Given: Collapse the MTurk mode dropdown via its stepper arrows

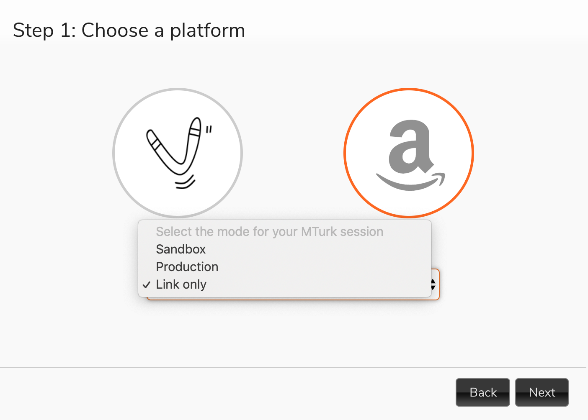Looking at the screenshot, I should pyautogui.click(x=433, y=284).
